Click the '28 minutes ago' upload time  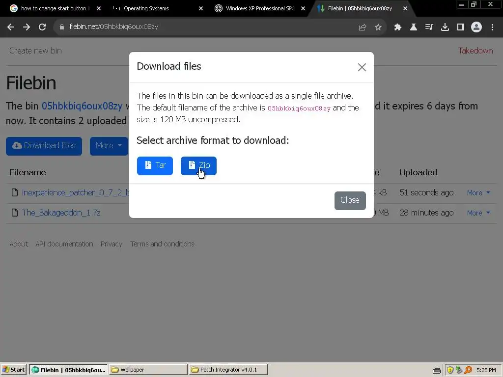426,213
